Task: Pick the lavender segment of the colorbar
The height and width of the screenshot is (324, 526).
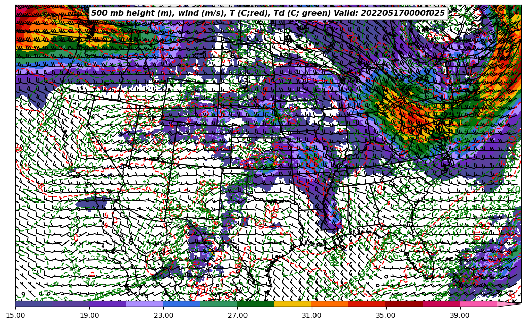Action: 145,304
